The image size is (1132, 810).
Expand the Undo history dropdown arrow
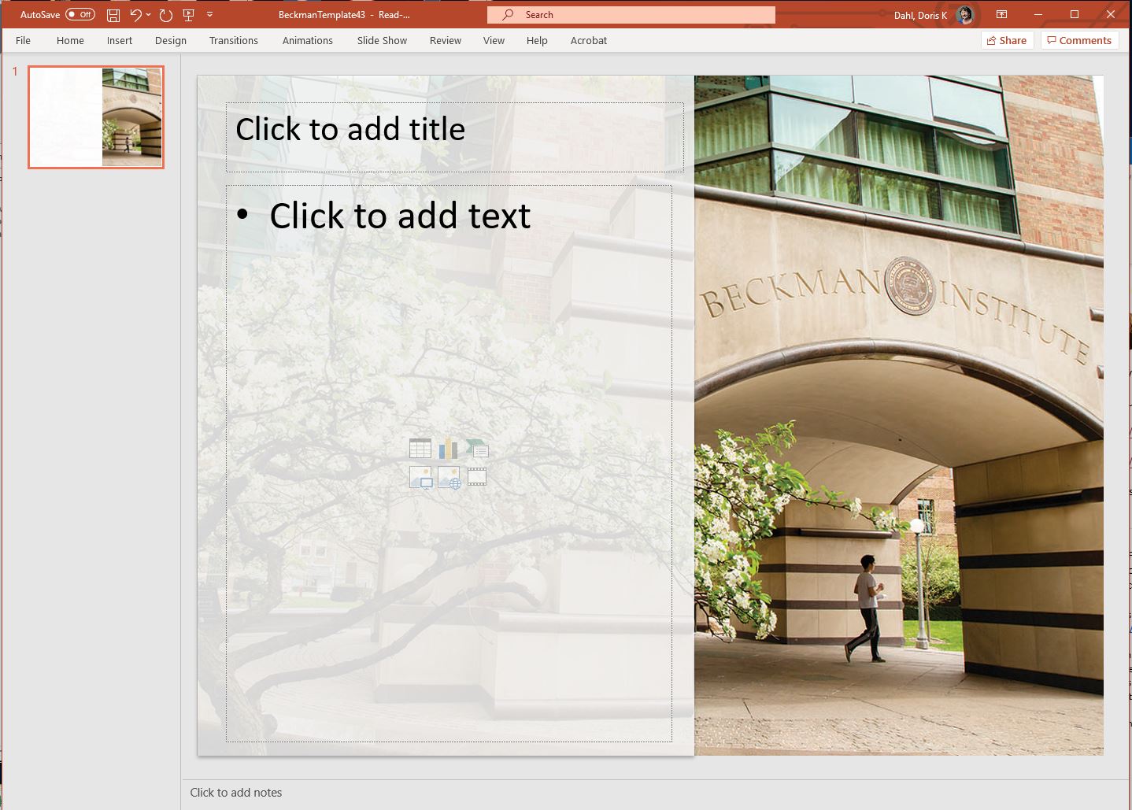pyautogui.click(x=148, y=14)
